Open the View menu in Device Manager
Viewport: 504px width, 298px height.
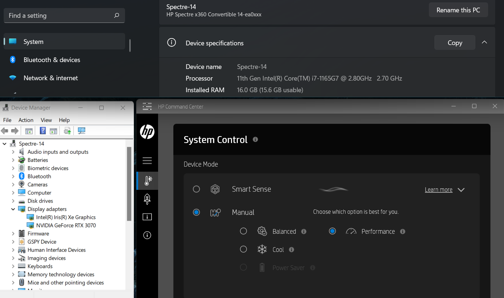click(x=46, y=120)
